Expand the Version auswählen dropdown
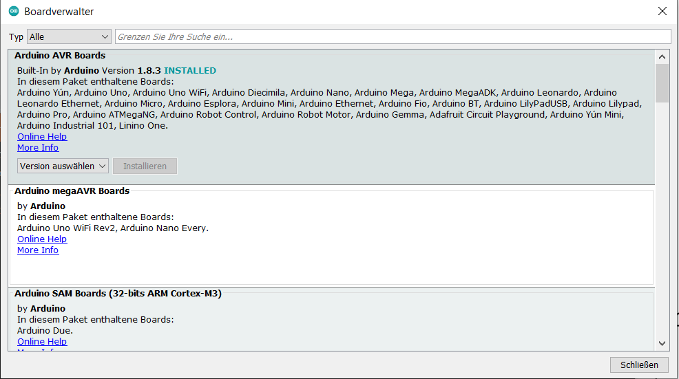This screenshot has height=379, width=679. coord(63,166)
